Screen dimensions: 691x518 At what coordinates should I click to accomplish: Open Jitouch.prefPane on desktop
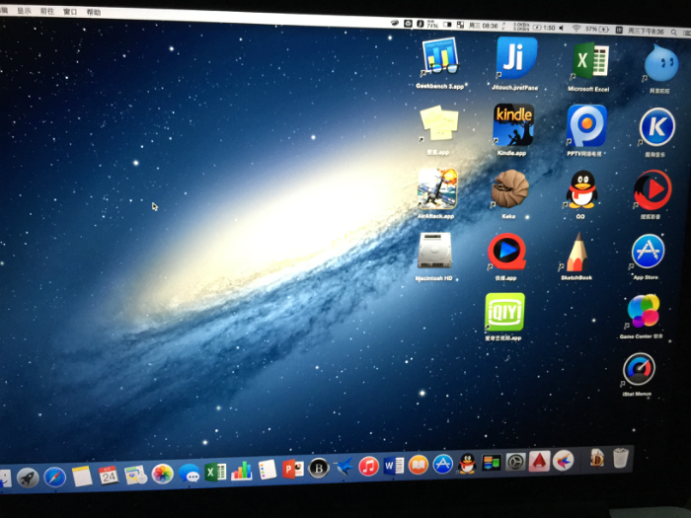(x=516, y=57)
